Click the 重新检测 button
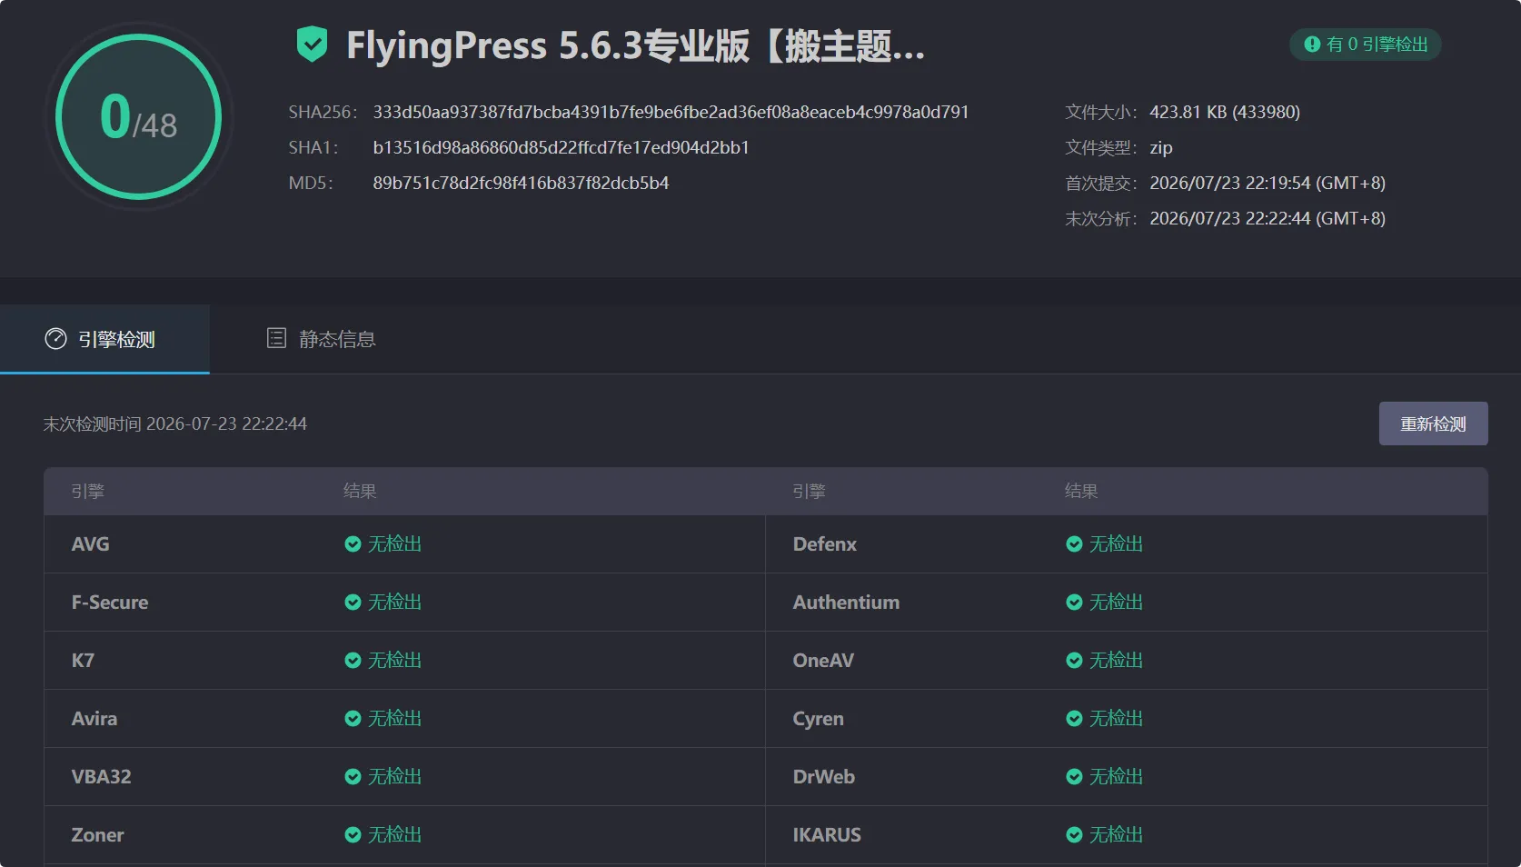This screenshot has width=1521, height=867. point(1433,424)
